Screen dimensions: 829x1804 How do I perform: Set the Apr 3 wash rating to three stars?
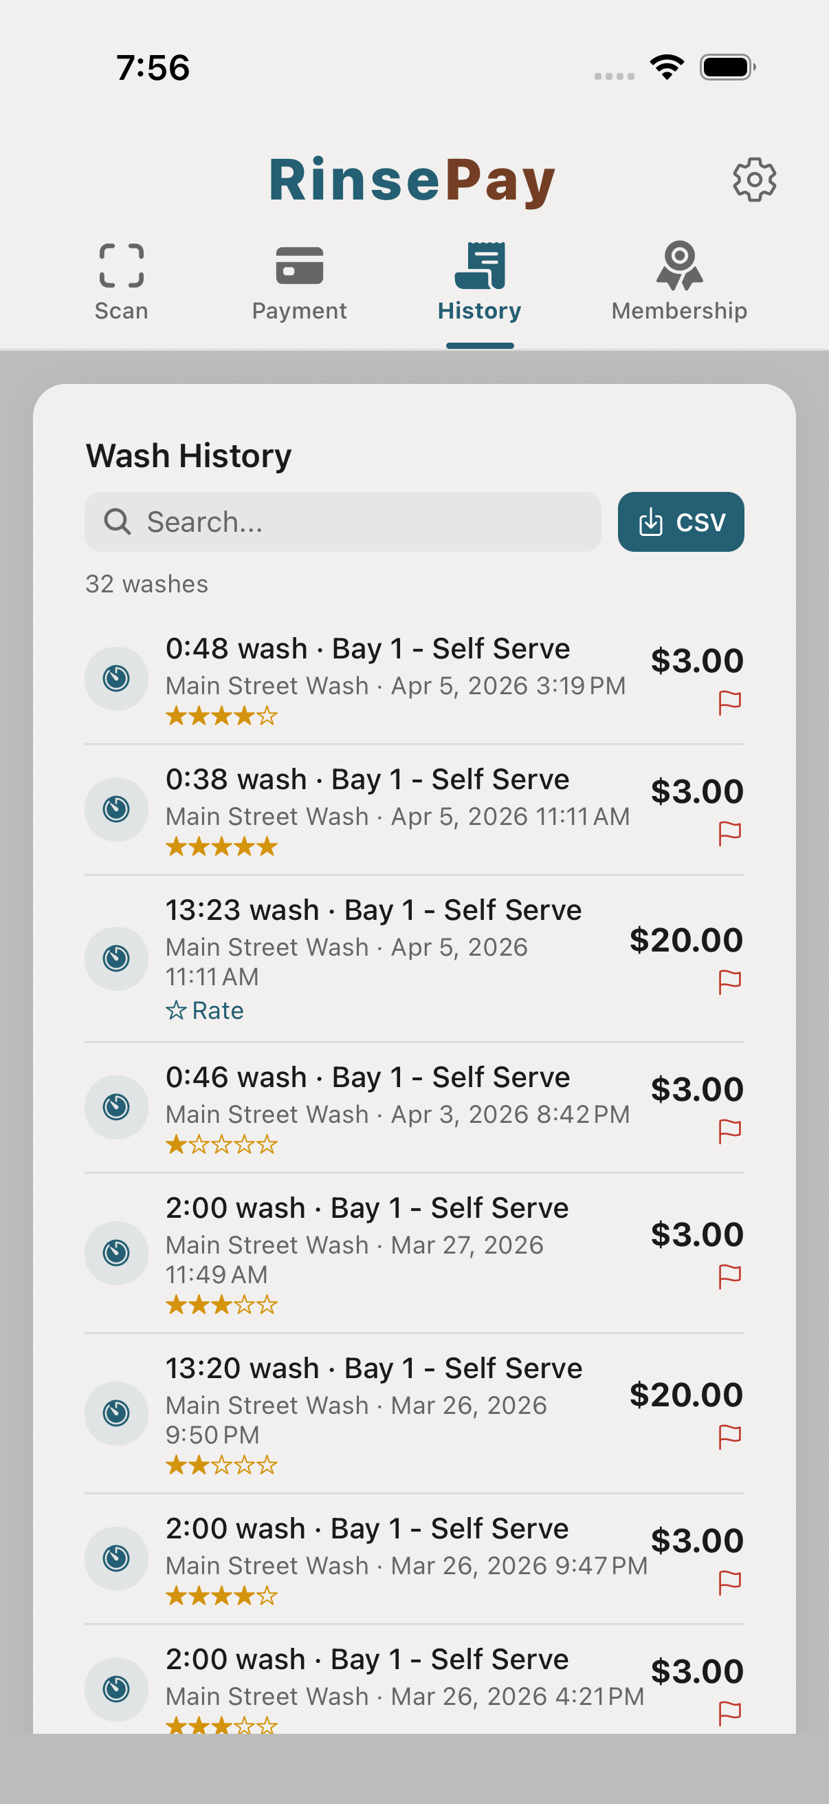coord(222,1145)
